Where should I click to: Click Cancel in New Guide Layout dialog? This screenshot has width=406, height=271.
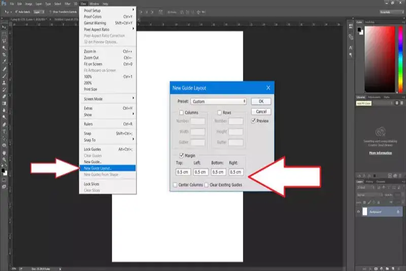261,111
